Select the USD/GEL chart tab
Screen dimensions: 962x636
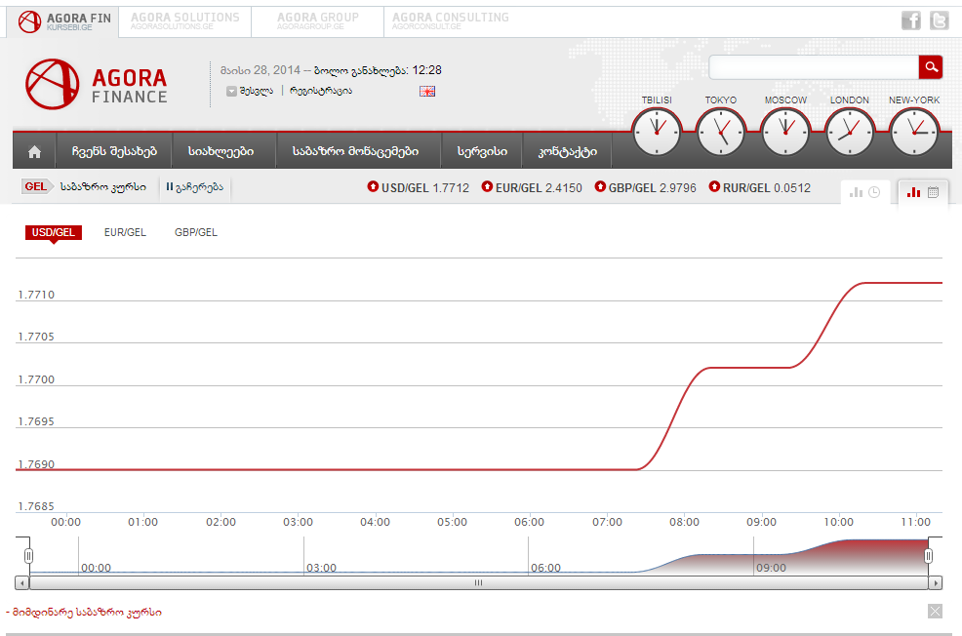coord(54,232)
